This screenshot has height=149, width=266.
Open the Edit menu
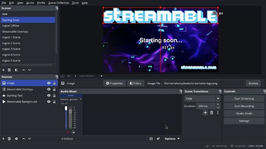(12, 3)
